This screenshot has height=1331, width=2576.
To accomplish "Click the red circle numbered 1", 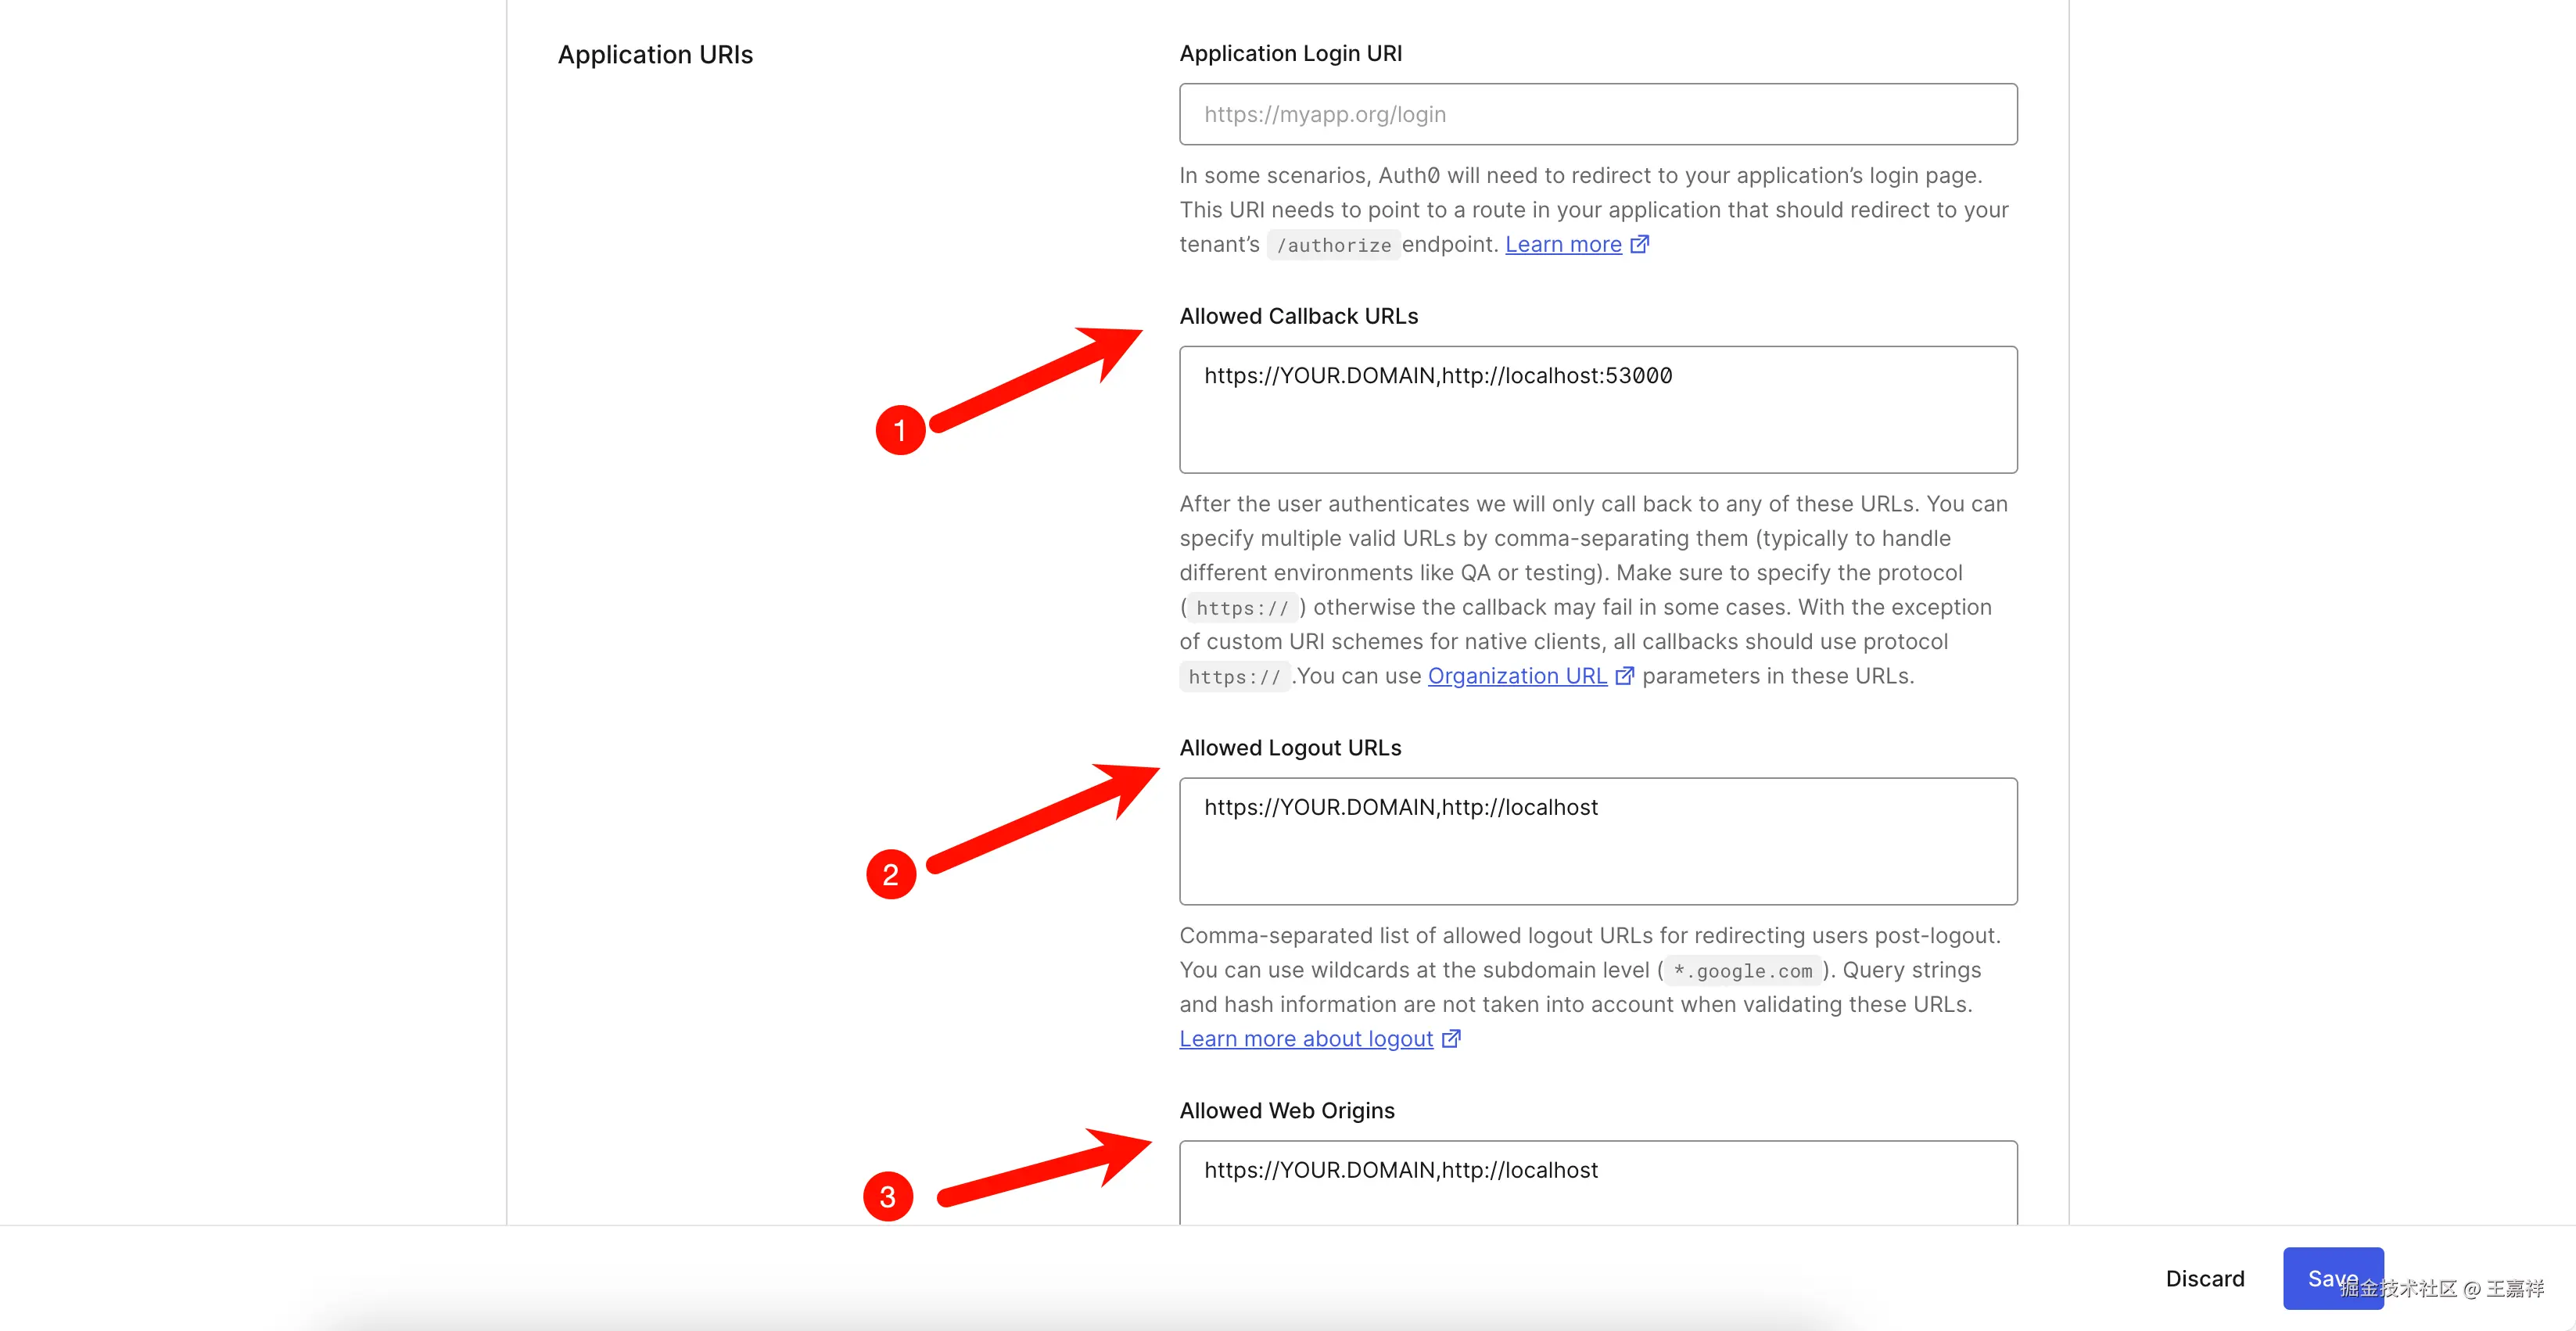I will point(900,430).
